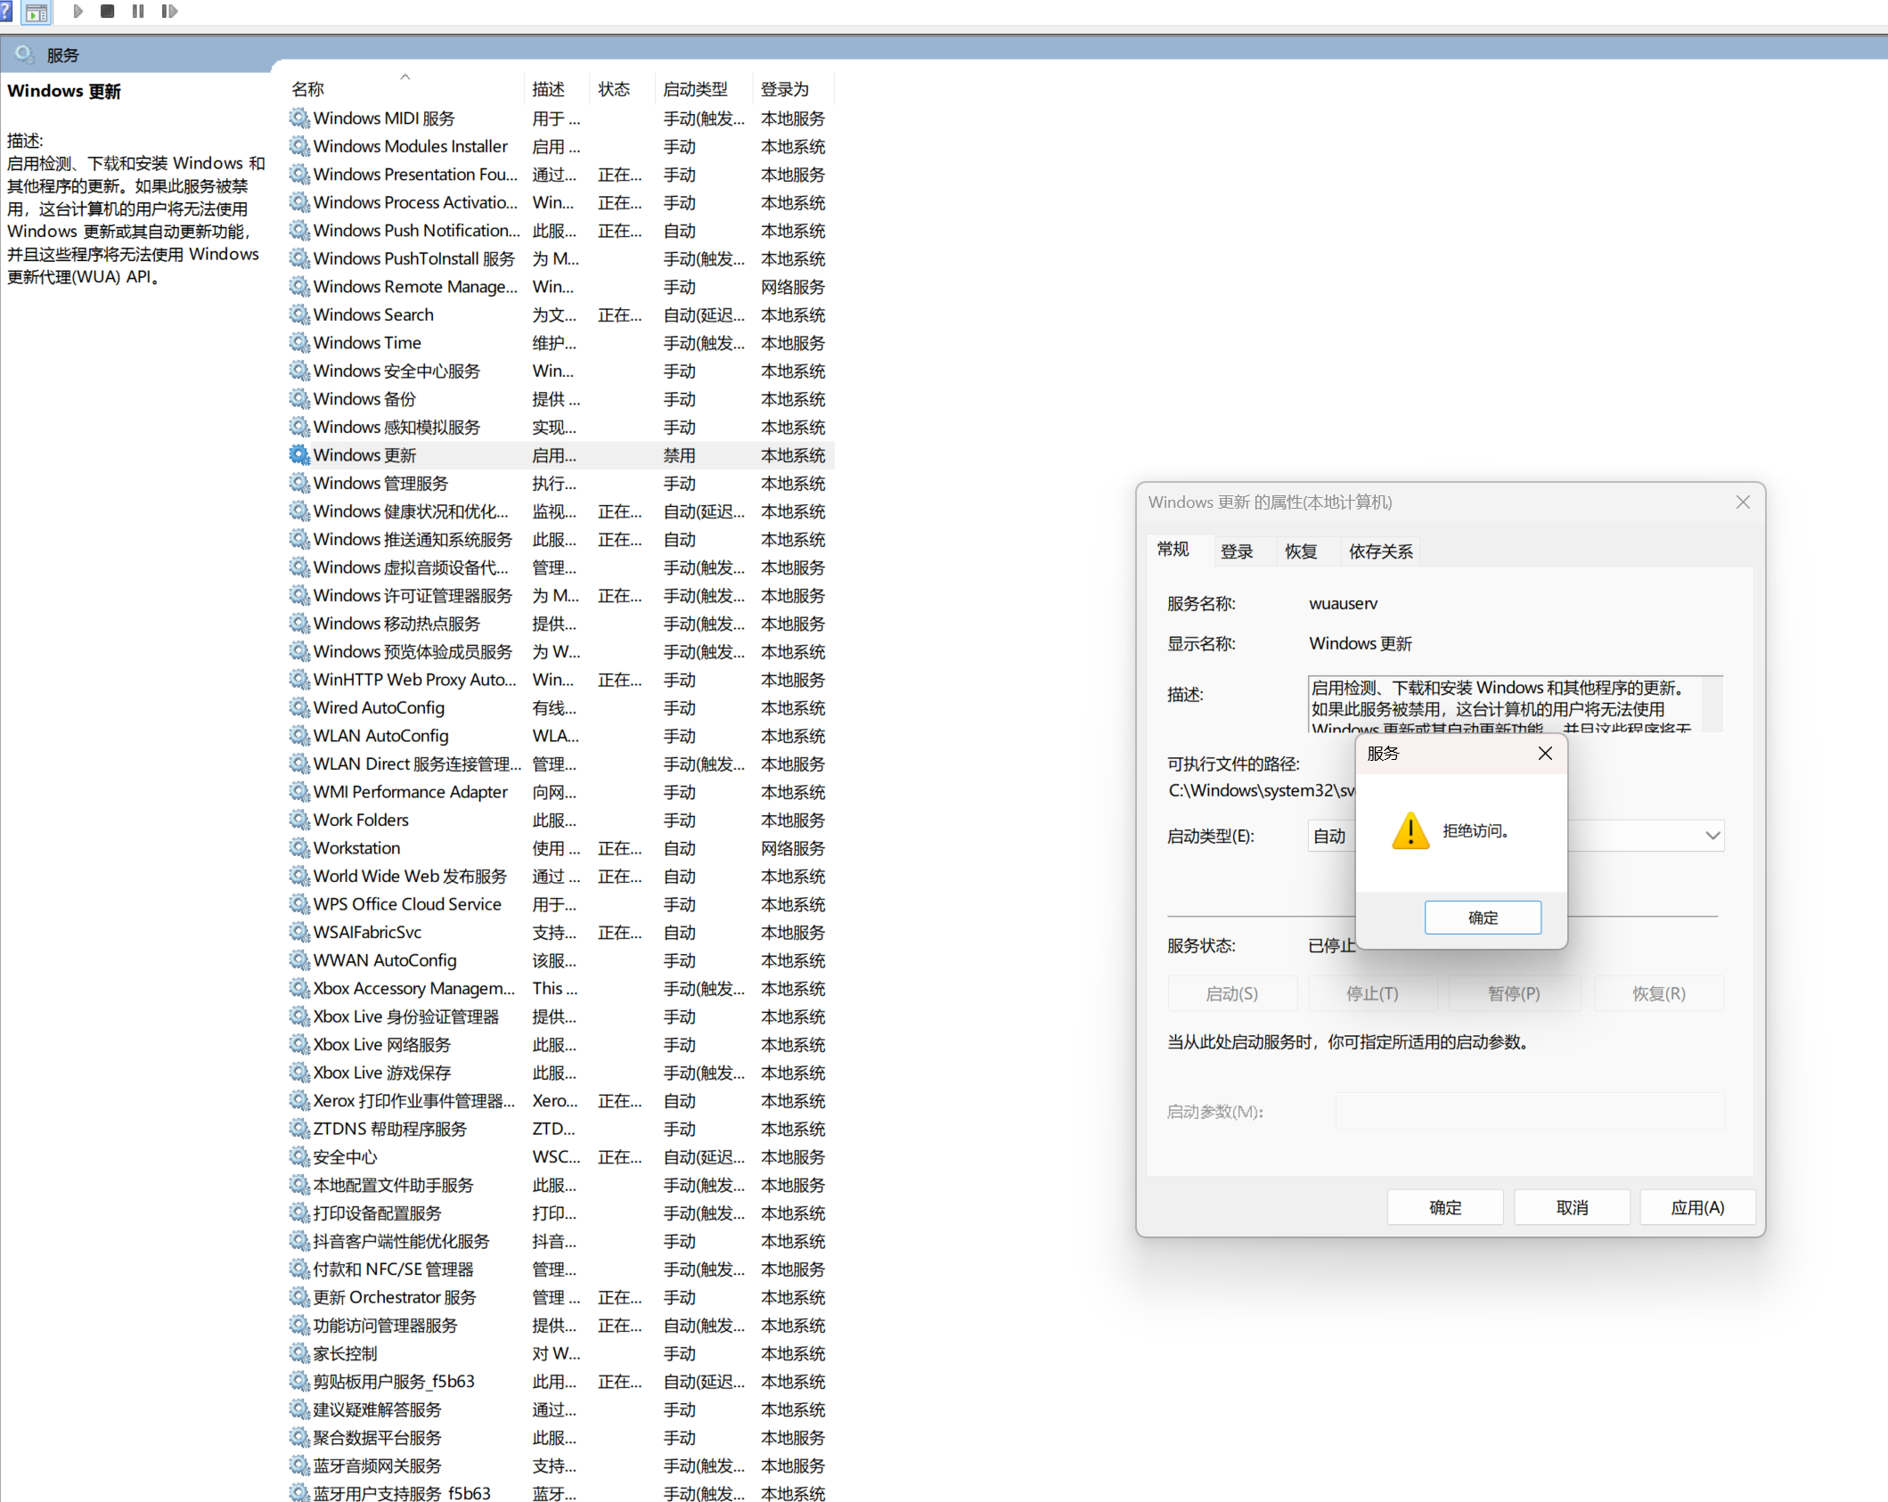Select the Xbox Accessory Managem... service row
This screenshot has height=1502, width=1888.
[x=561, y=989]
